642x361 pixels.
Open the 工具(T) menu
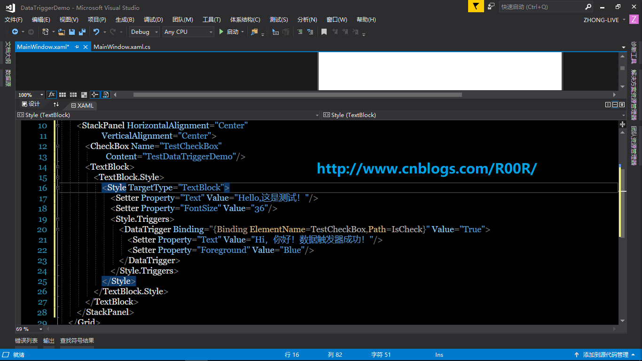(x=211, y=20)
